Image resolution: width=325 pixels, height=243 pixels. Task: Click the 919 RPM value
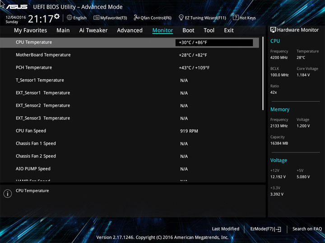189,131
